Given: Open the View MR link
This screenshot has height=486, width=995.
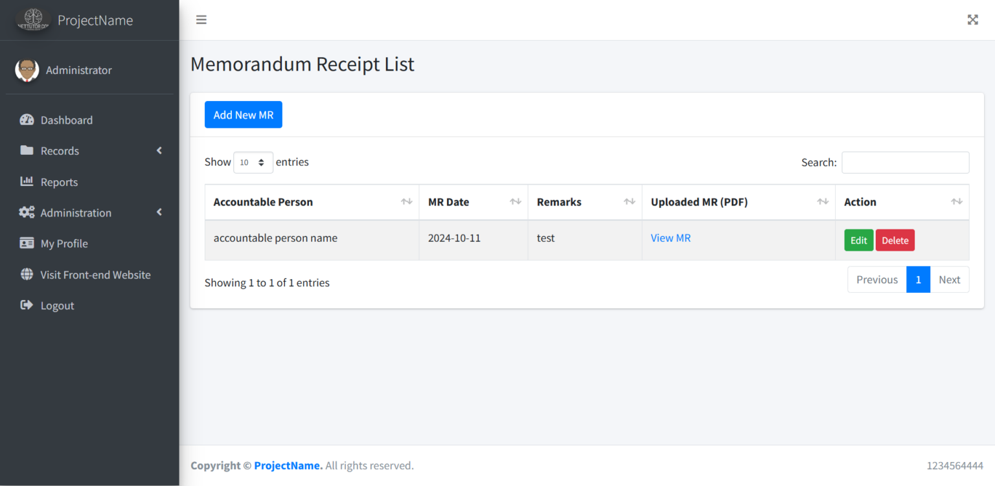Looking at the screenshot, I should click(670, 238).
